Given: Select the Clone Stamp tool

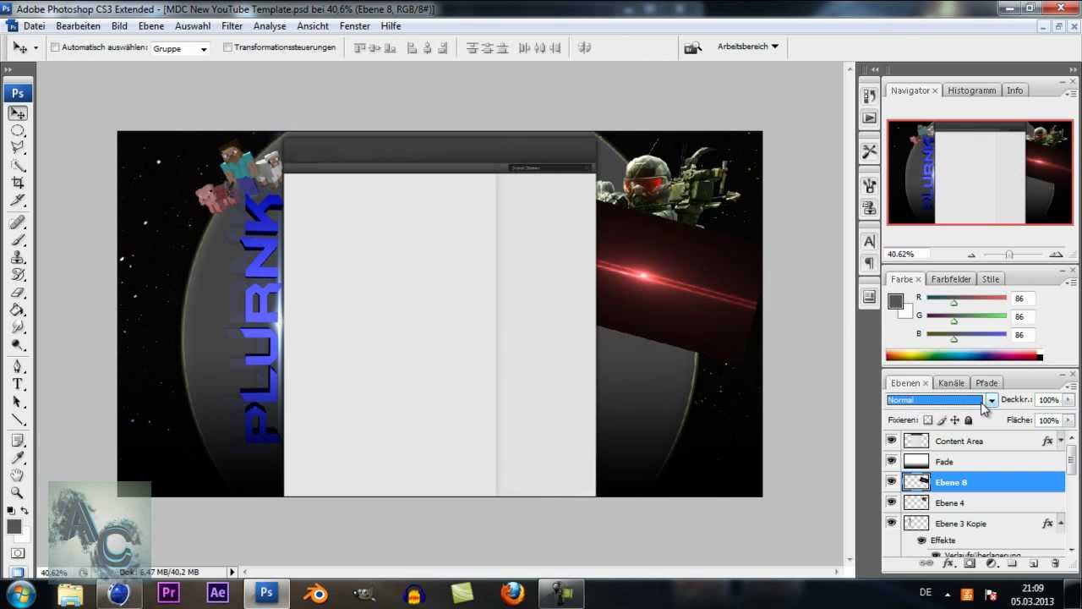Looking at the screenshot, I should [x=18, y=258].
